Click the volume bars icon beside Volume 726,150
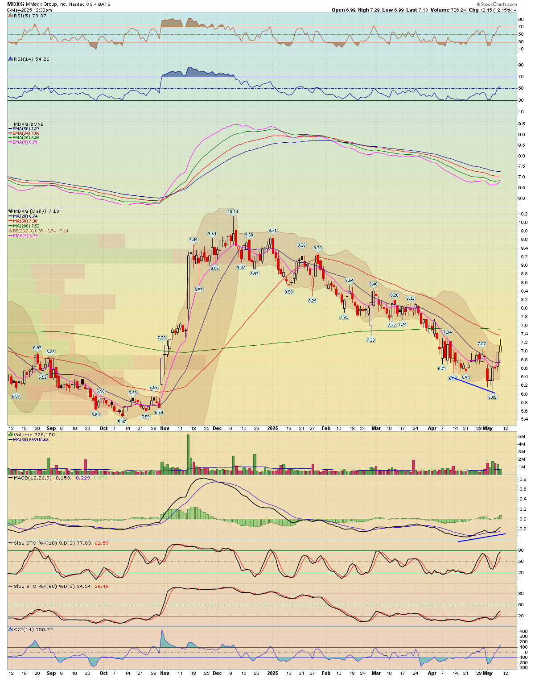Image resolution: width=535 pixels, height=678 pixels. coord(11,434)
